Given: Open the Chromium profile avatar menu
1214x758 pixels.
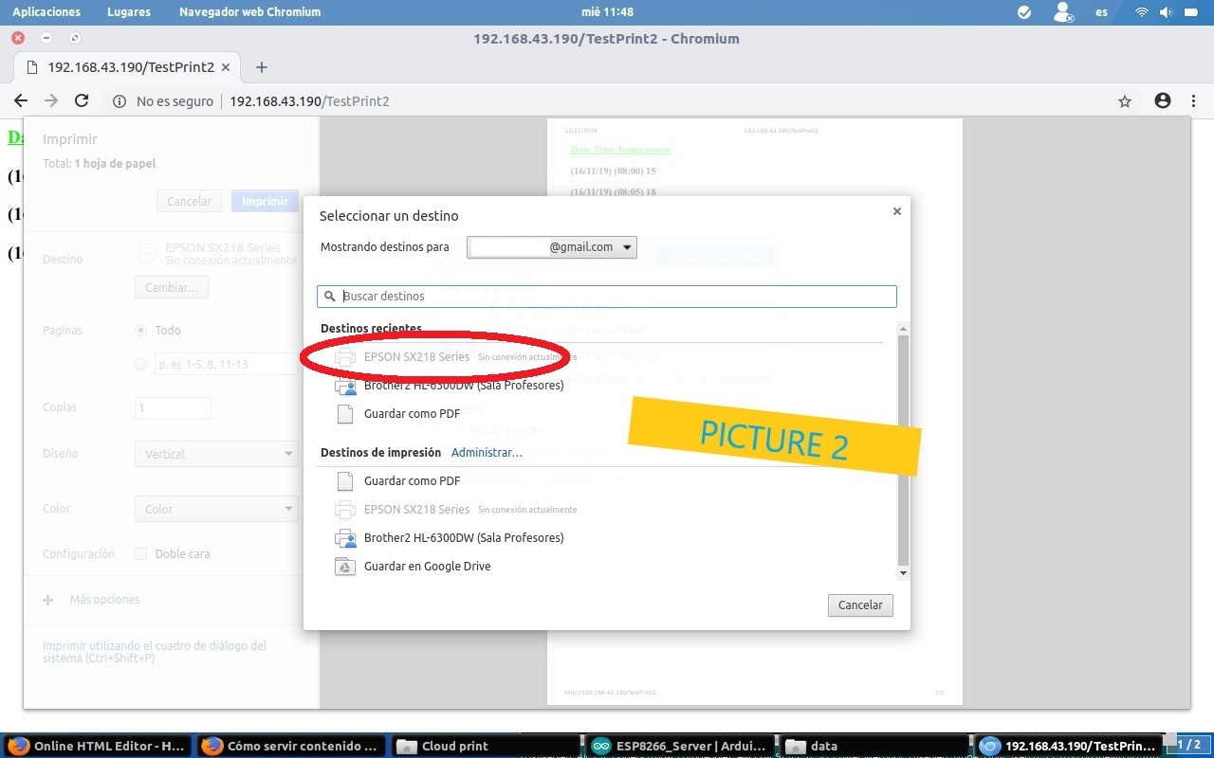Looking at the screenshot, I should click(x=1163, y=101).
